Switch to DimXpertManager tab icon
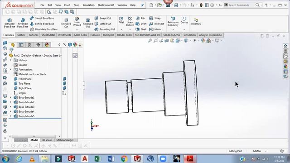 tap(38, 44)
